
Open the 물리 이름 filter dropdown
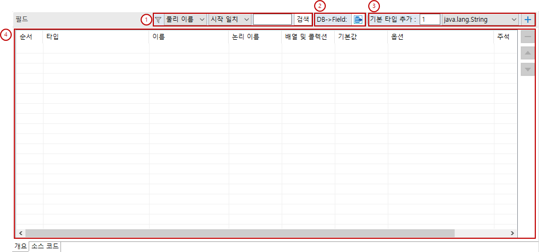point(185,20)
